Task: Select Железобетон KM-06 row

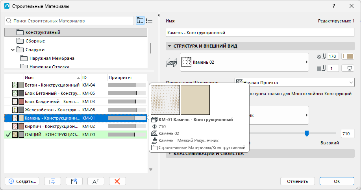Action: (x=76, y=110)
